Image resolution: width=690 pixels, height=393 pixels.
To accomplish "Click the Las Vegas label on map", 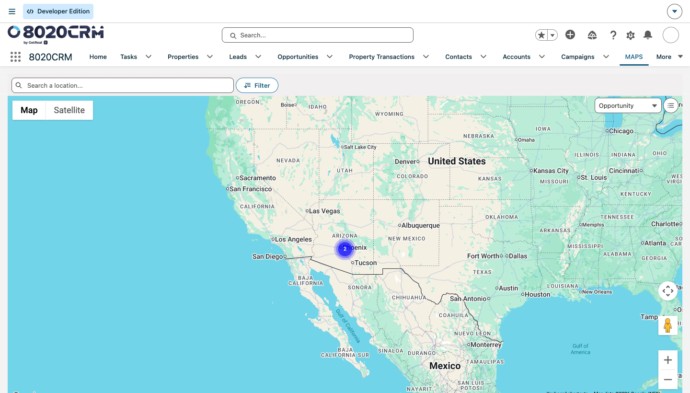I will tap(324, 211).
